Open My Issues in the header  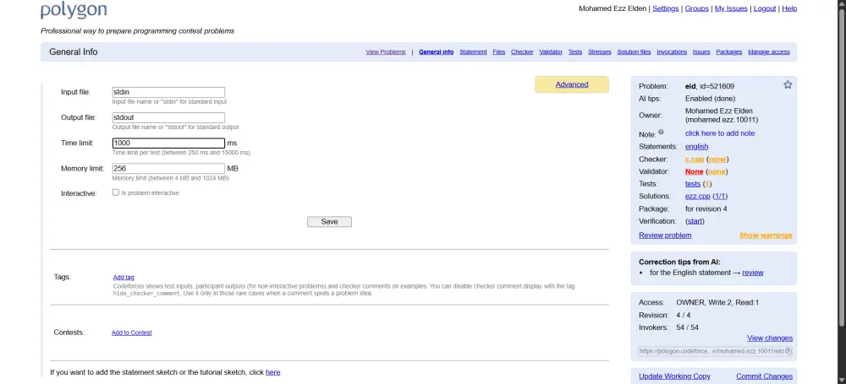coord(731,8)
